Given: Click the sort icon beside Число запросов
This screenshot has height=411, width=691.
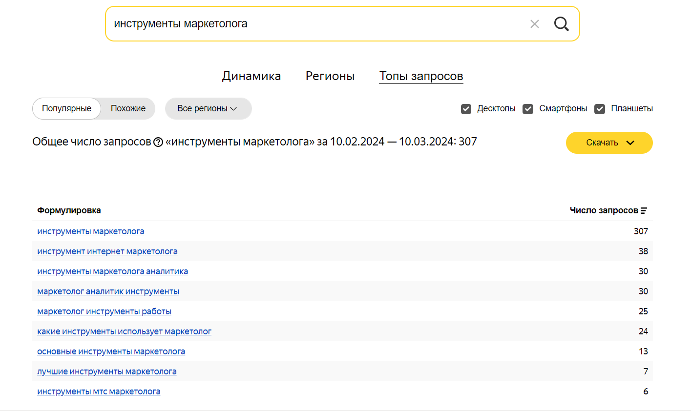Looking at the screenshot, I should click(x=644, y=210).
